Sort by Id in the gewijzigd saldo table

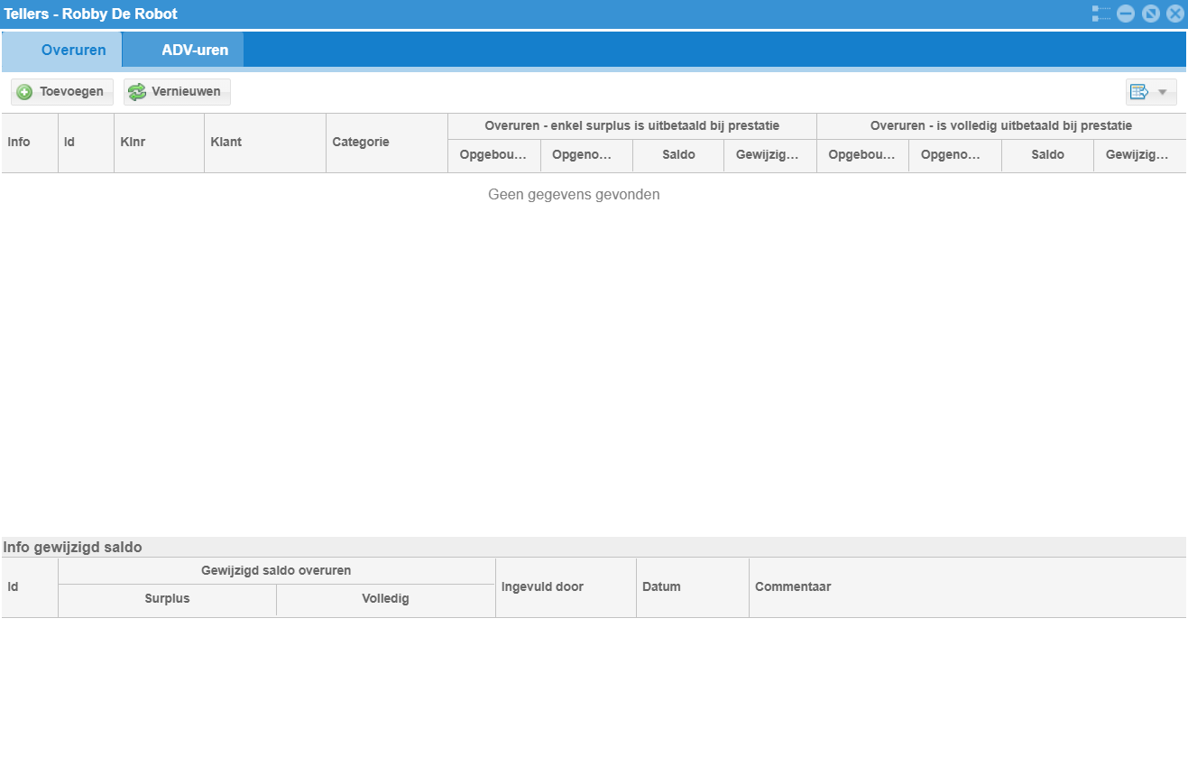pyautogui.click(x=30, y=587)
